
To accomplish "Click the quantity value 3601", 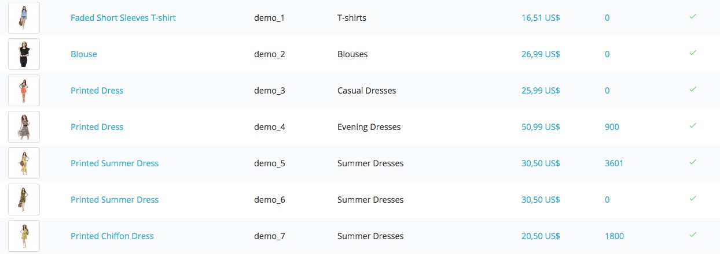I will [x=614, y=163].
